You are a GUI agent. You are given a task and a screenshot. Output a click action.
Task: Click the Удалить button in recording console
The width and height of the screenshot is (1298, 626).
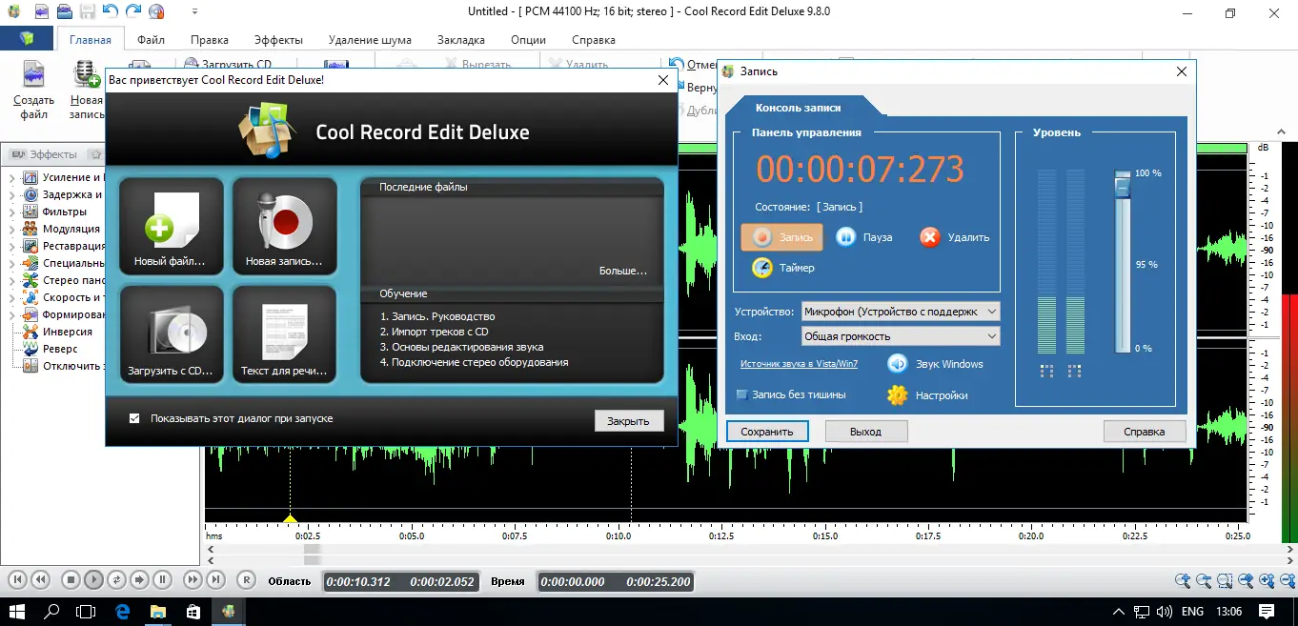tap(954, 237)
